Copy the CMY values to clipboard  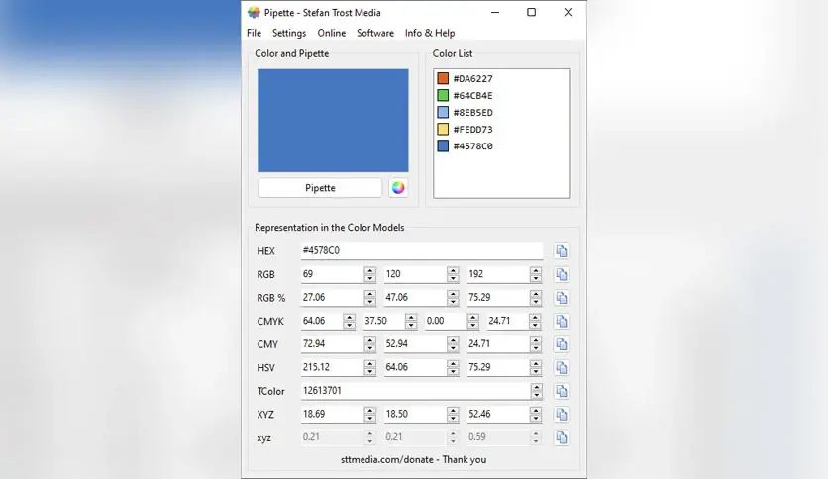coord(562,344)
